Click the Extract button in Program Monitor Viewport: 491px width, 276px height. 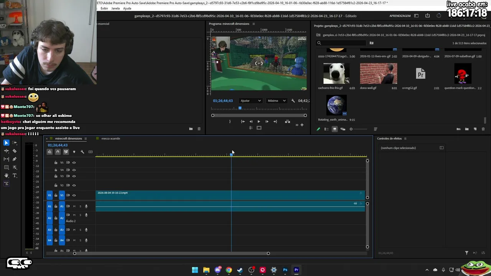287,122
